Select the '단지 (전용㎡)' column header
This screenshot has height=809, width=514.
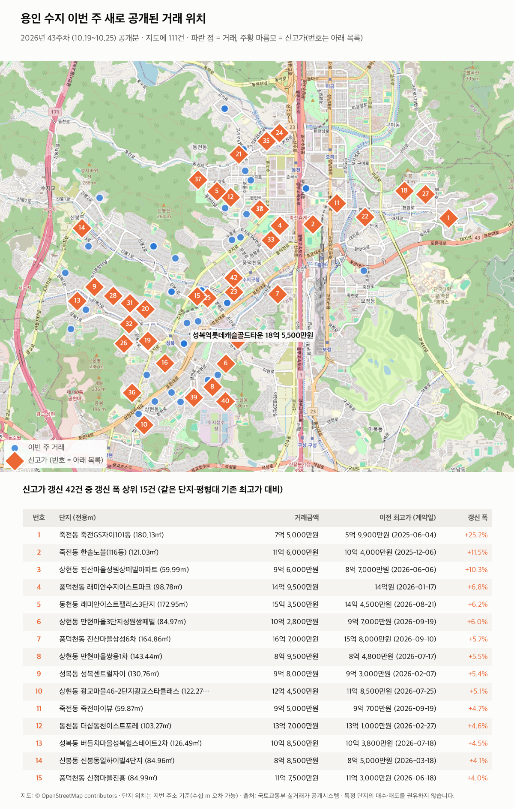pos(78,517)
